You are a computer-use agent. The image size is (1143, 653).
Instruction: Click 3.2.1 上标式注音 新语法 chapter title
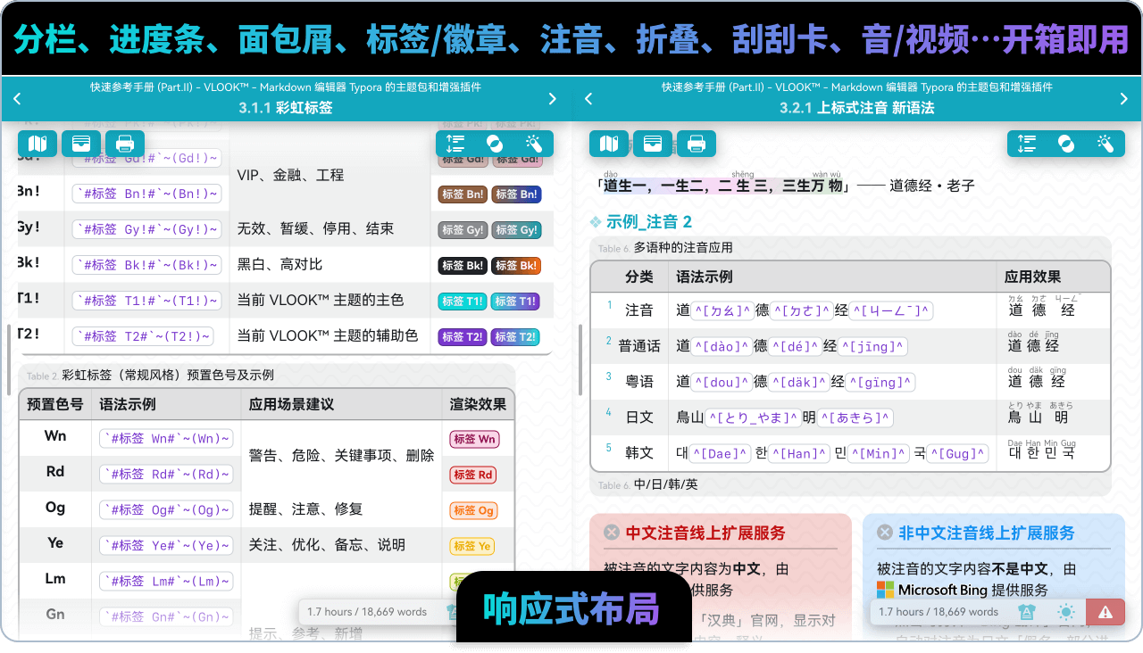pos(857,108)
